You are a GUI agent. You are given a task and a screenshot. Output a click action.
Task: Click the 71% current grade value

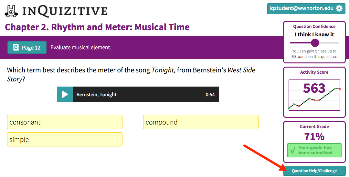[x=314, y=136]
